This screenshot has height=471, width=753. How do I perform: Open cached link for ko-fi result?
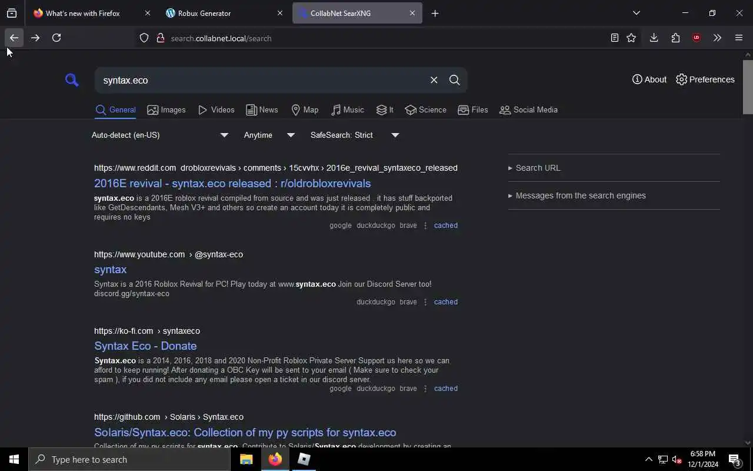445,389
